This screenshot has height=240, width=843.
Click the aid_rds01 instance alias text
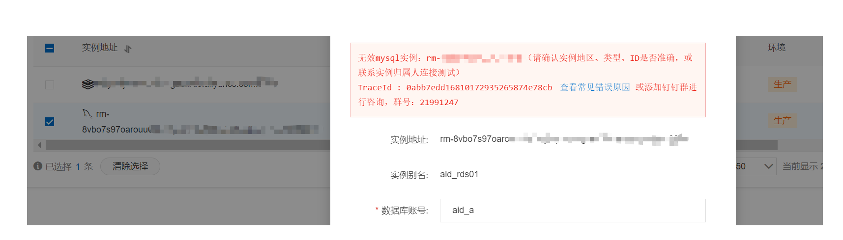coord(459,174)
